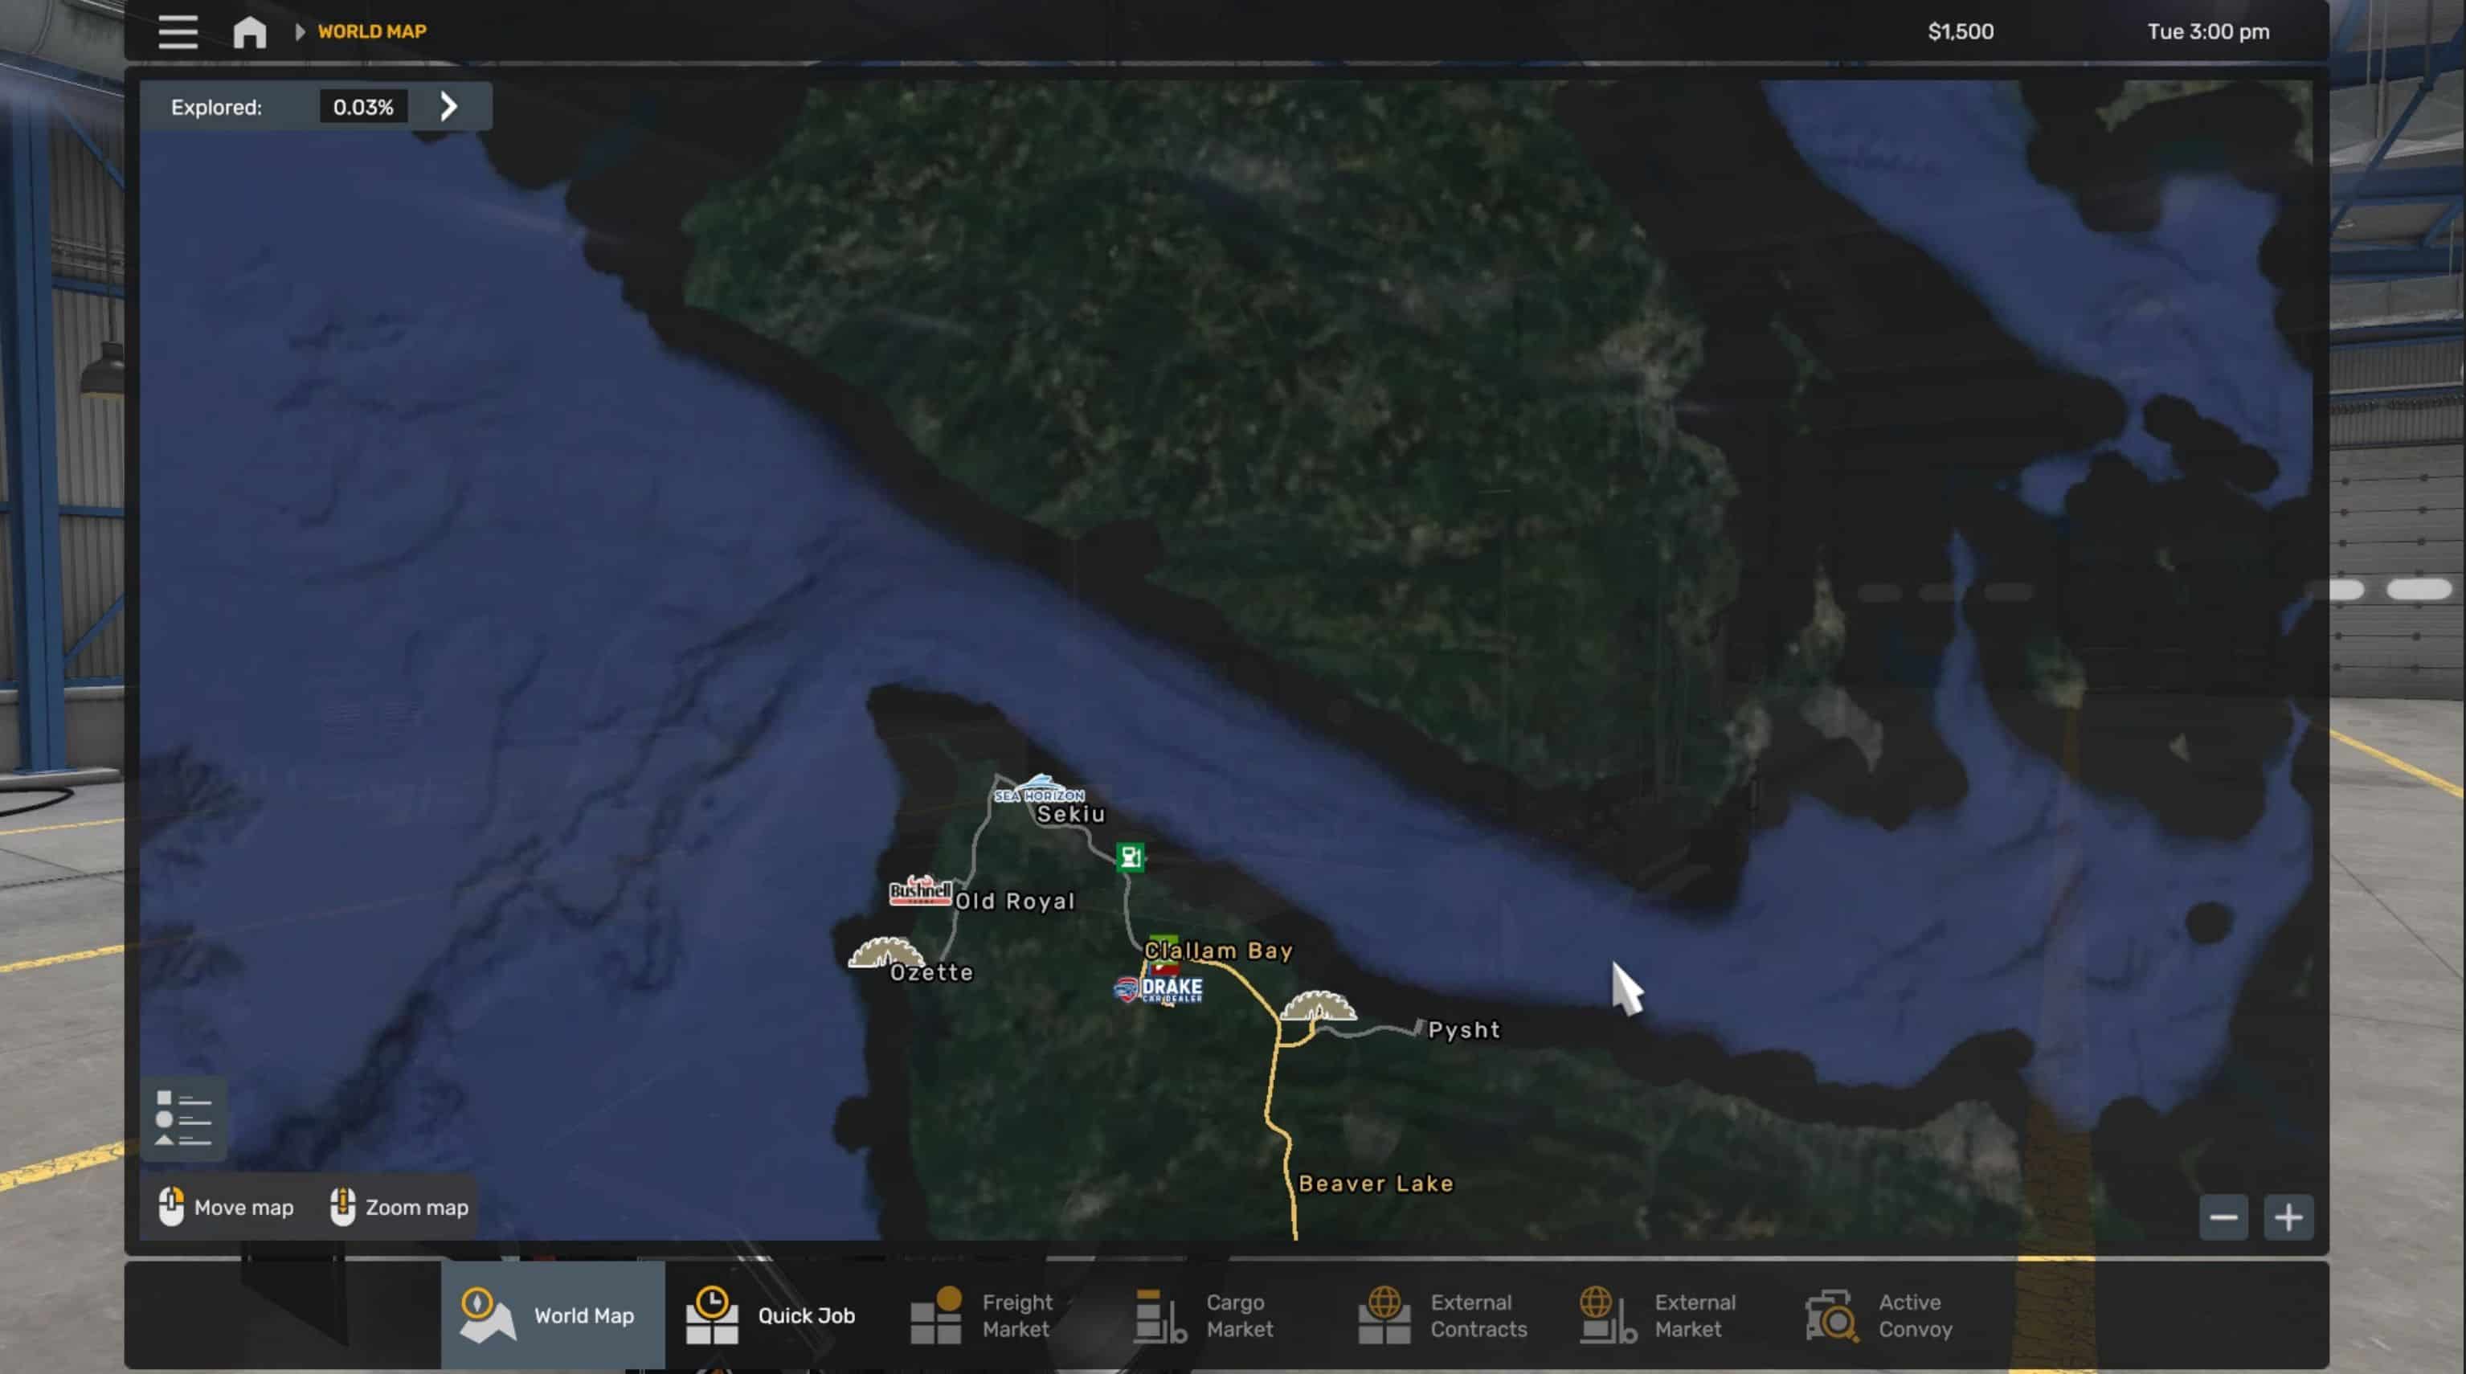Open External Market tab
This screenshot has width=2466, height=1374.
click(1657, 1315)
